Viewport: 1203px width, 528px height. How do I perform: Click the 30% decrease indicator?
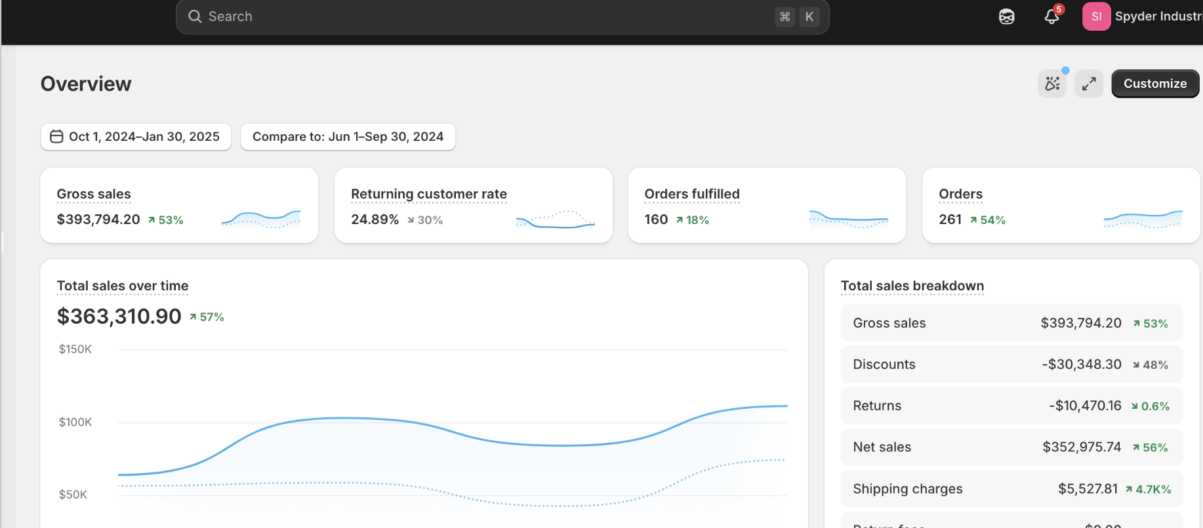tap(425, 220)
